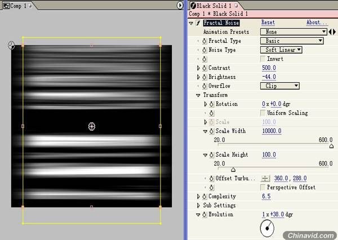The width and height of the screenshot is (338, 240).
Task: Click the Complexity value 6.5
Action: 266,197
